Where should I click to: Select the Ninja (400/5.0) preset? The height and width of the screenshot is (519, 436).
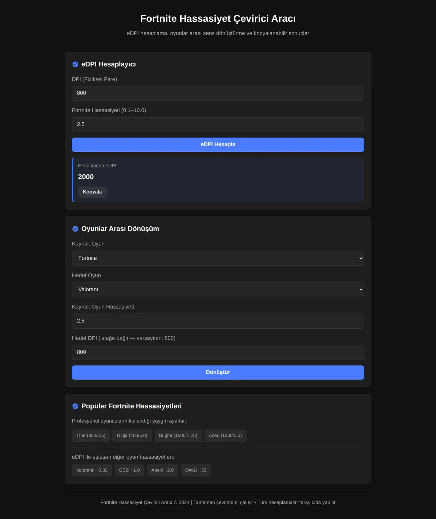point(132,435)
